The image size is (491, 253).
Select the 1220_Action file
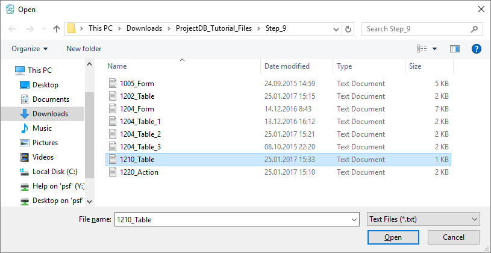pos(139,172)
